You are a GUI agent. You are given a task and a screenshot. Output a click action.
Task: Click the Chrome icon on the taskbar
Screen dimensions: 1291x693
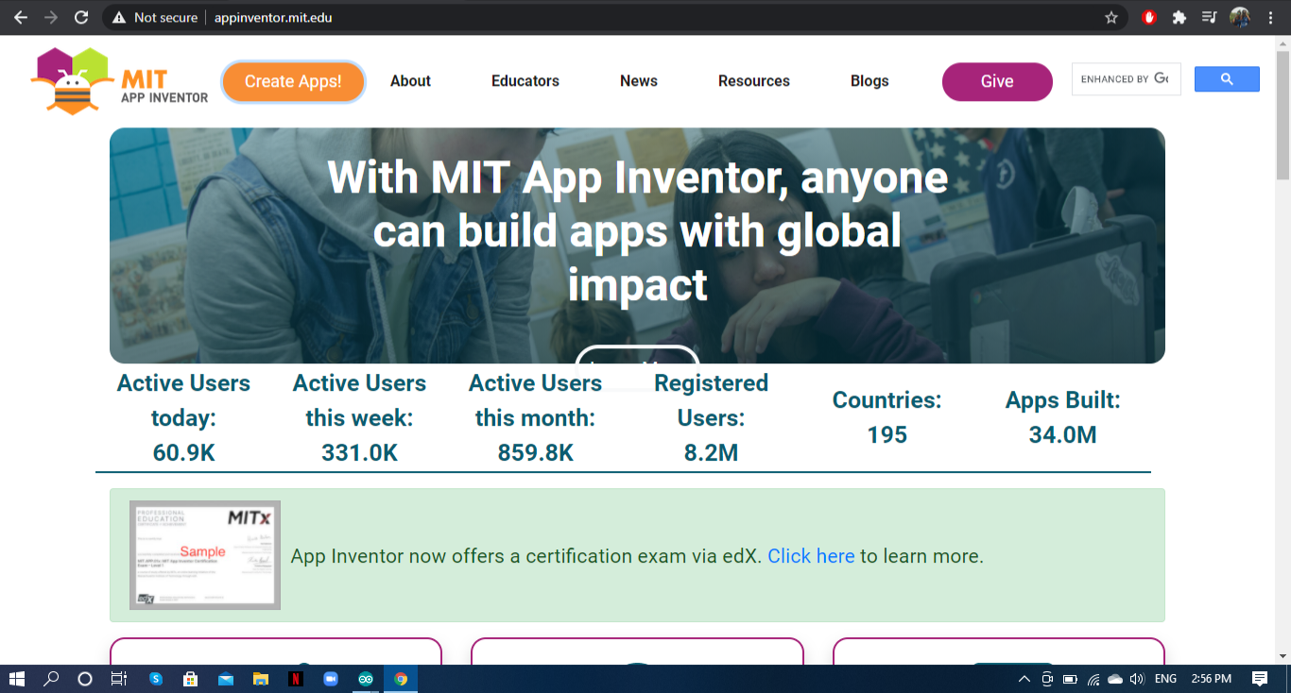[401, 678]
